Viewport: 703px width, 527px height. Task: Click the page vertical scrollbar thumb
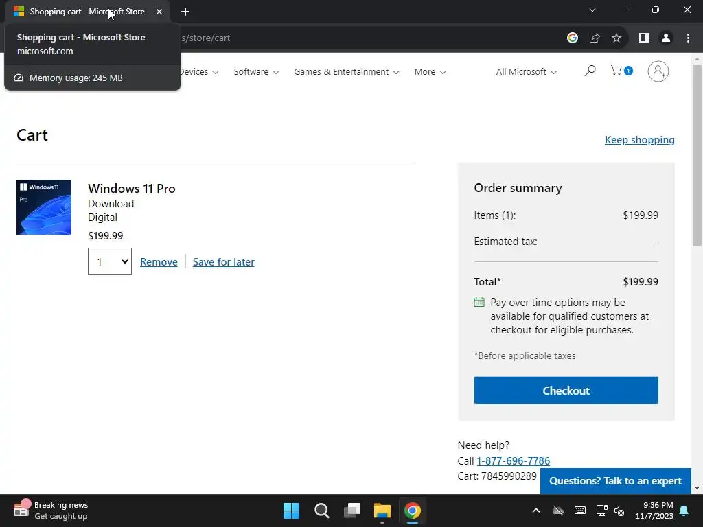[697, 155]
